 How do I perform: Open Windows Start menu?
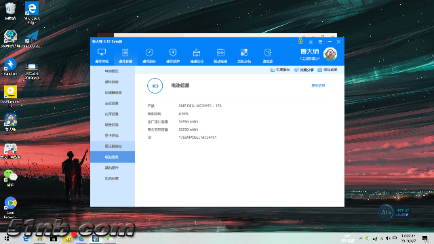tap(7, 238)
